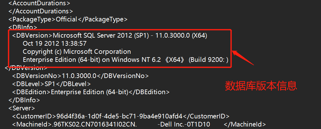Click the closing DBVersion tag
The height and width of the screenshot is (129, 321).
pyautogui.click(x=26, y=67)
